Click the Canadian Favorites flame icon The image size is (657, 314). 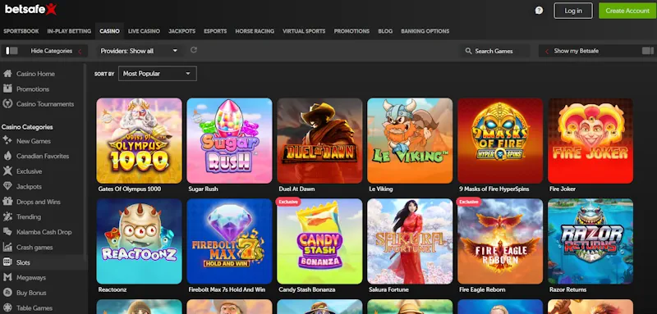tap(7, 156)
